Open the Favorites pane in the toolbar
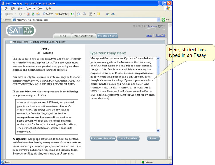Image resolution: width=215 pixels, height=165 pixels. (62, 14)
